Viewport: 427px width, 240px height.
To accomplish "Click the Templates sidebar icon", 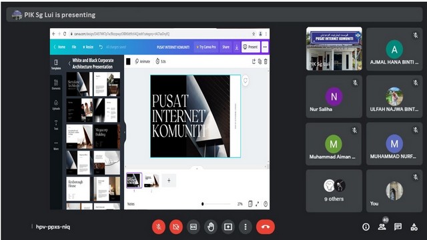I will (56, 65).
